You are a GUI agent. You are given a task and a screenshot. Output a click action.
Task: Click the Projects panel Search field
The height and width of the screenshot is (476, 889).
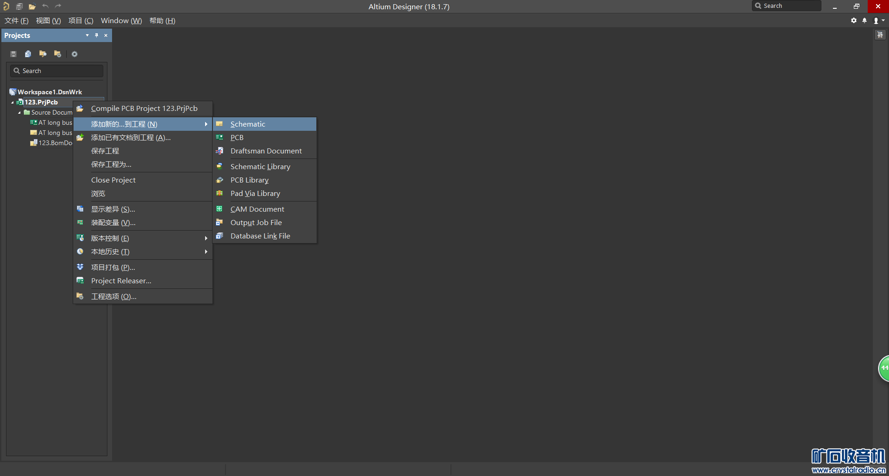56,71
